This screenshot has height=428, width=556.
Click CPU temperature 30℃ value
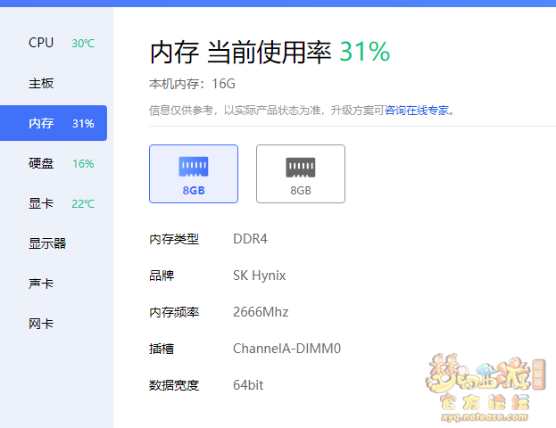click(83, 43)
